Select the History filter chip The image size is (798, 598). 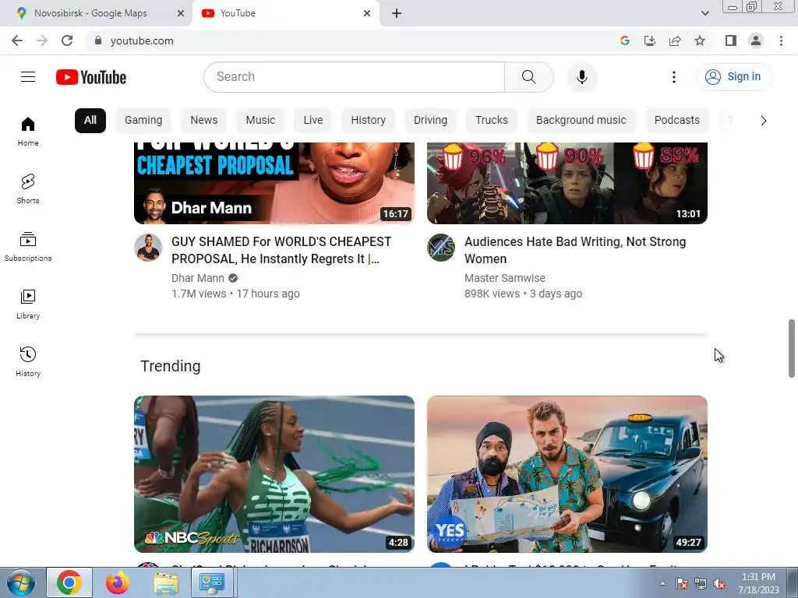coord(369,121)
